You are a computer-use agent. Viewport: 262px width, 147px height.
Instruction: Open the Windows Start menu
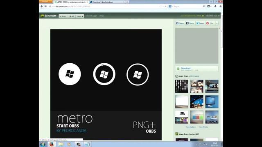43,144
